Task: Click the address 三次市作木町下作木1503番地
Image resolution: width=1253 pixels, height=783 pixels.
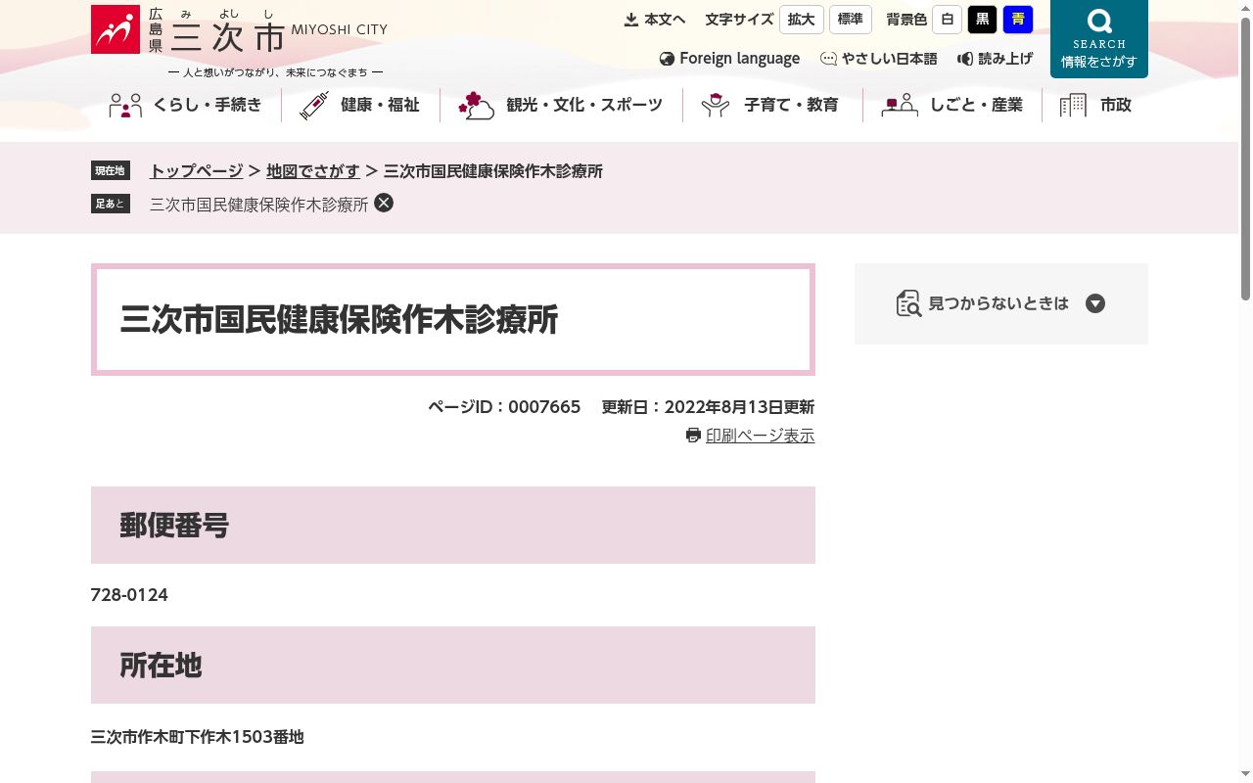Action: (x=198, y=737)
